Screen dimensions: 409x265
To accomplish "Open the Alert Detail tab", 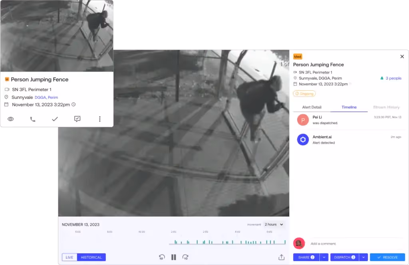I will point(312,107).
